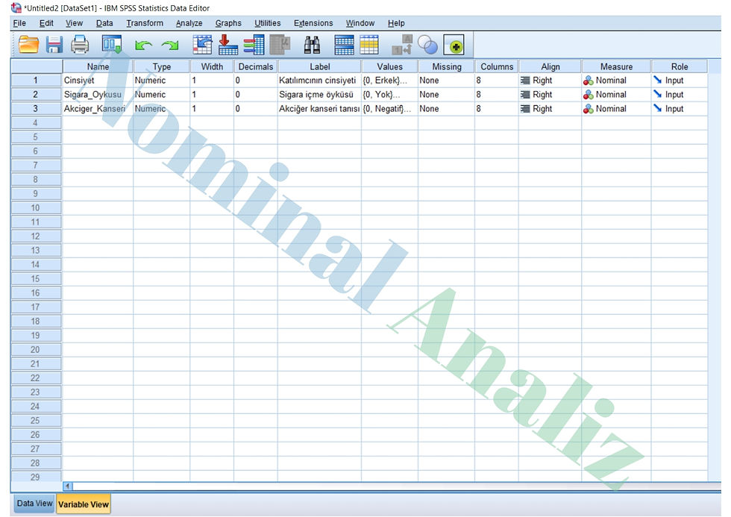
Task: Click the Find binoculars icon
Action: point(312,45)
